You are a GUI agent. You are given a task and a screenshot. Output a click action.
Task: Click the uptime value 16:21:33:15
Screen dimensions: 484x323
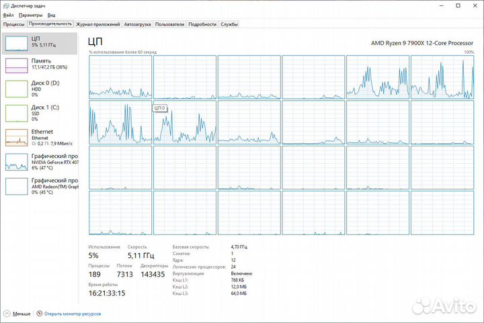[107, 293]
